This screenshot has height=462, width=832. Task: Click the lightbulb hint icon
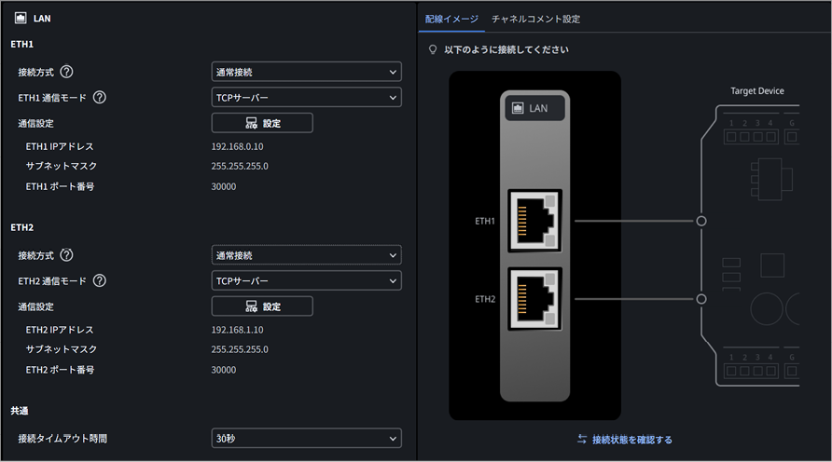coord(433,49)
